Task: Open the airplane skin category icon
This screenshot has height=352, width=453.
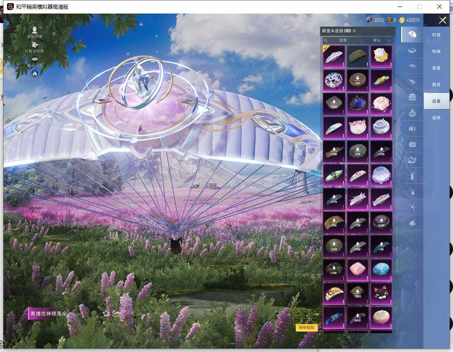Action: tap(412, 81)
